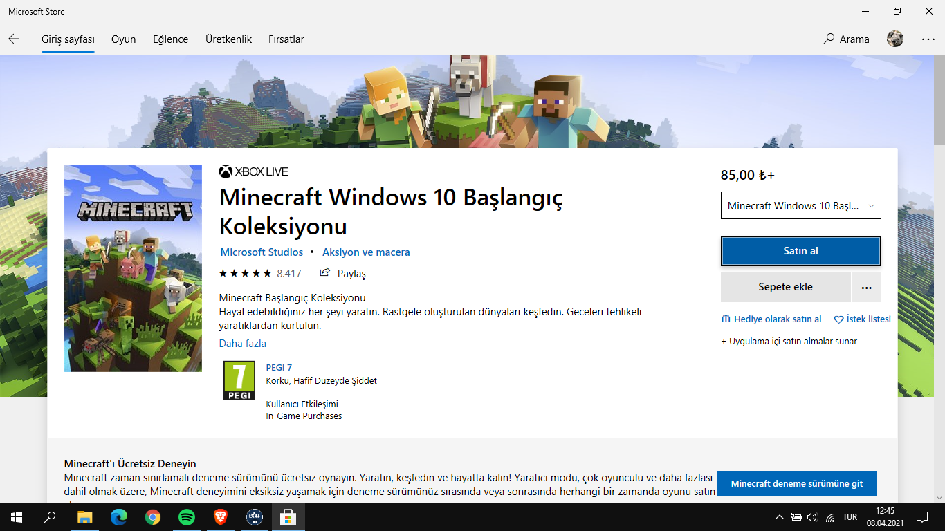Open the Eğlence tab

coord(170,39)
